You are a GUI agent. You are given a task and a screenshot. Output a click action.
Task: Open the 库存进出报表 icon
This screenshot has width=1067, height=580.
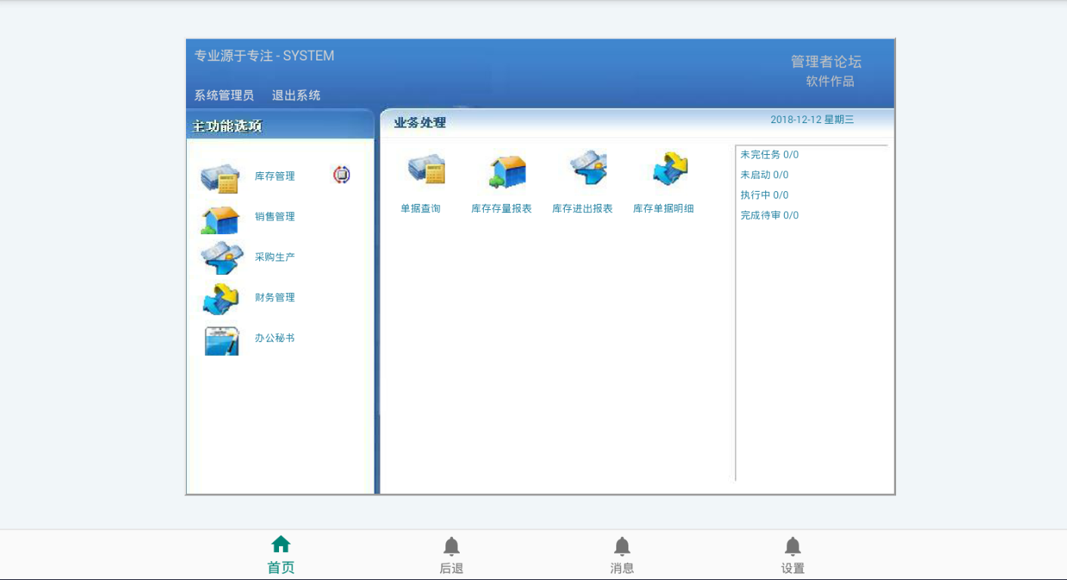pyautogui.click(x=588, y=168)
